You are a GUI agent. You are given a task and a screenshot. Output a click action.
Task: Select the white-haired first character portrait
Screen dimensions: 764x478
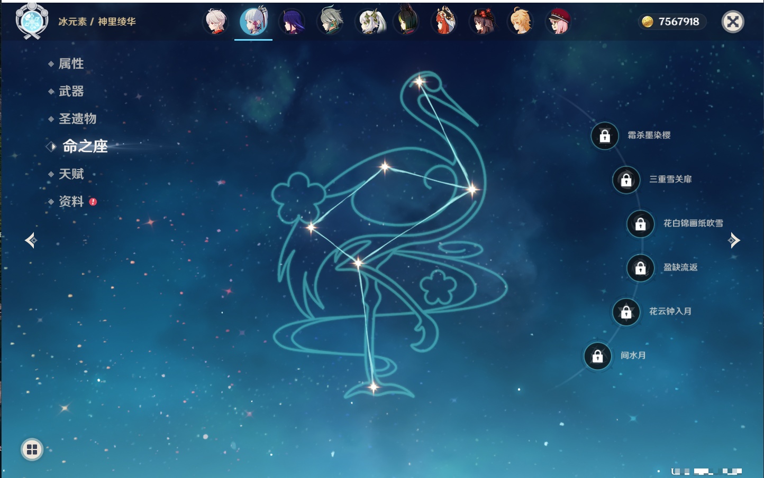[x=216, y=22]
